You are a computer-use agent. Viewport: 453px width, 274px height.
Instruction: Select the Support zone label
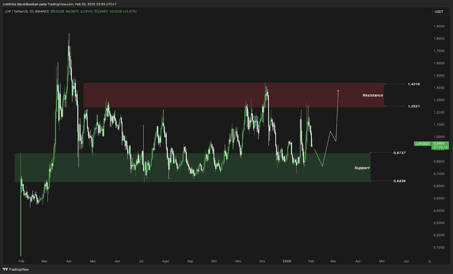(x=362, y=168)
